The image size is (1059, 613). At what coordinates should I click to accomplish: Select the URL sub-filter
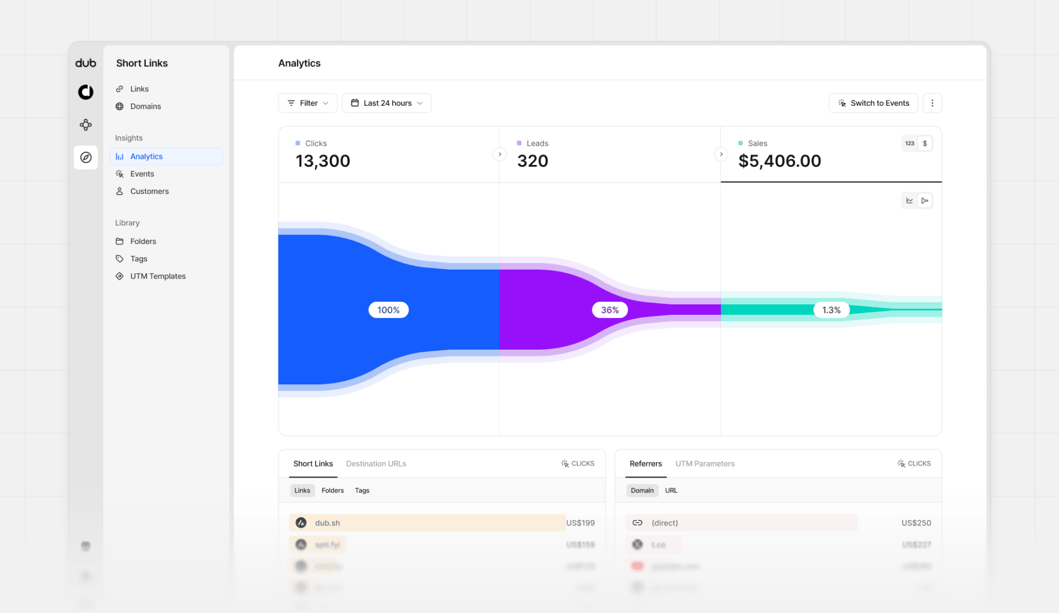tap(671, 491)
